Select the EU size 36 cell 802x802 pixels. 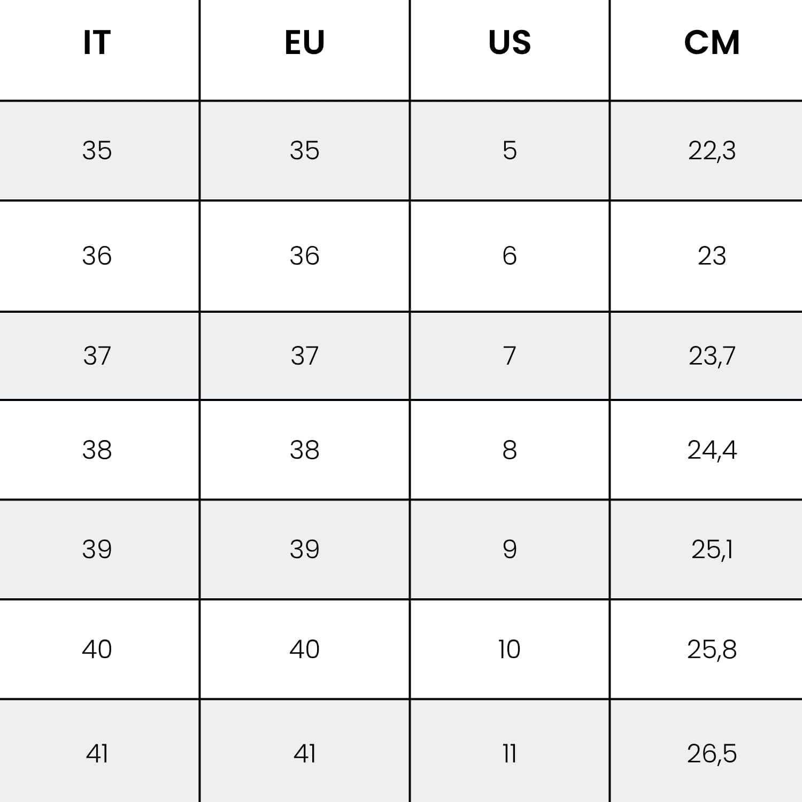(305, 256)
